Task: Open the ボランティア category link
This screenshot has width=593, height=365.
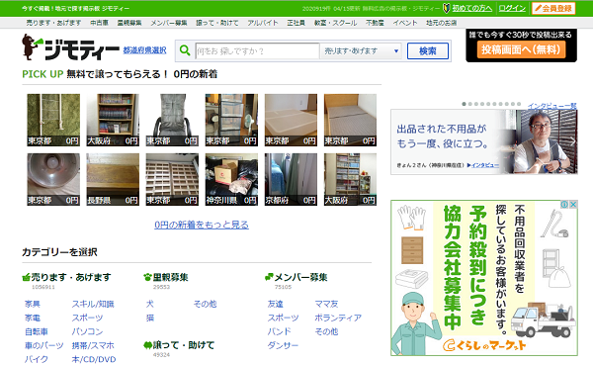Action: coord(338,319)
